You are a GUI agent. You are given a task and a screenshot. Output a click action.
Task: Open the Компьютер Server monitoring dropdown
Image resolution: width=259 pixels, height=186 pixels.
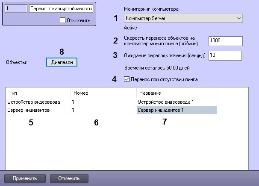(x=182, y=18)
